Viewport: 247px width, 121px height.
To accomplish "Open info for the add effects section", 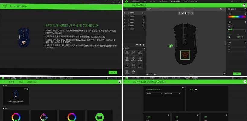I will [144, 48].
